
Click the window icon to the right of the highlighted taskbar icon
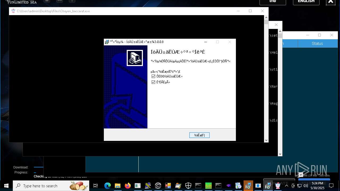click(x=258, y=186)
